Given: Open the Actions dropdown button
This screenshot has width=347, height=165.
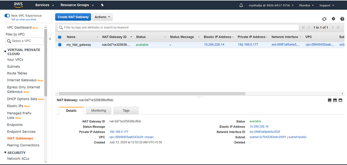Looking at the screenshot, I should [x=102, y=17].
